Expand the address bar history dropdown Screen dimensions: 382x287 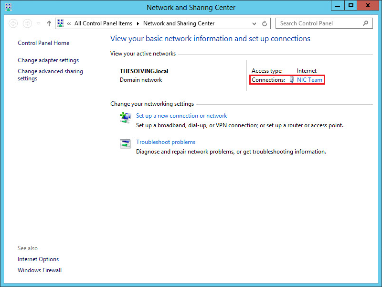pyautogui.click(x=254, y=23)
